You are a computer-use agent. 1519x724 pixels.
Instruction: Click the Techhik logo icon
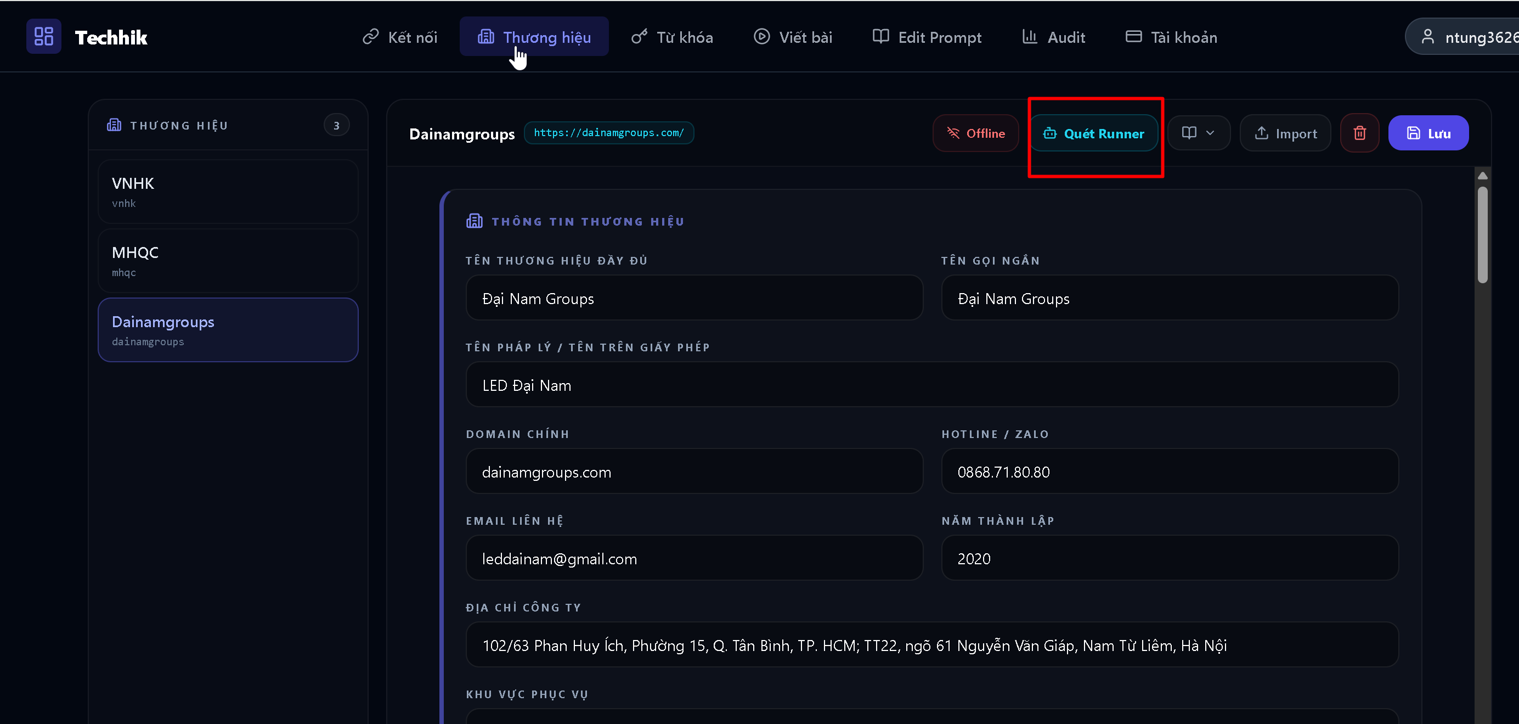pyautogui.click(x=44, y=37)
